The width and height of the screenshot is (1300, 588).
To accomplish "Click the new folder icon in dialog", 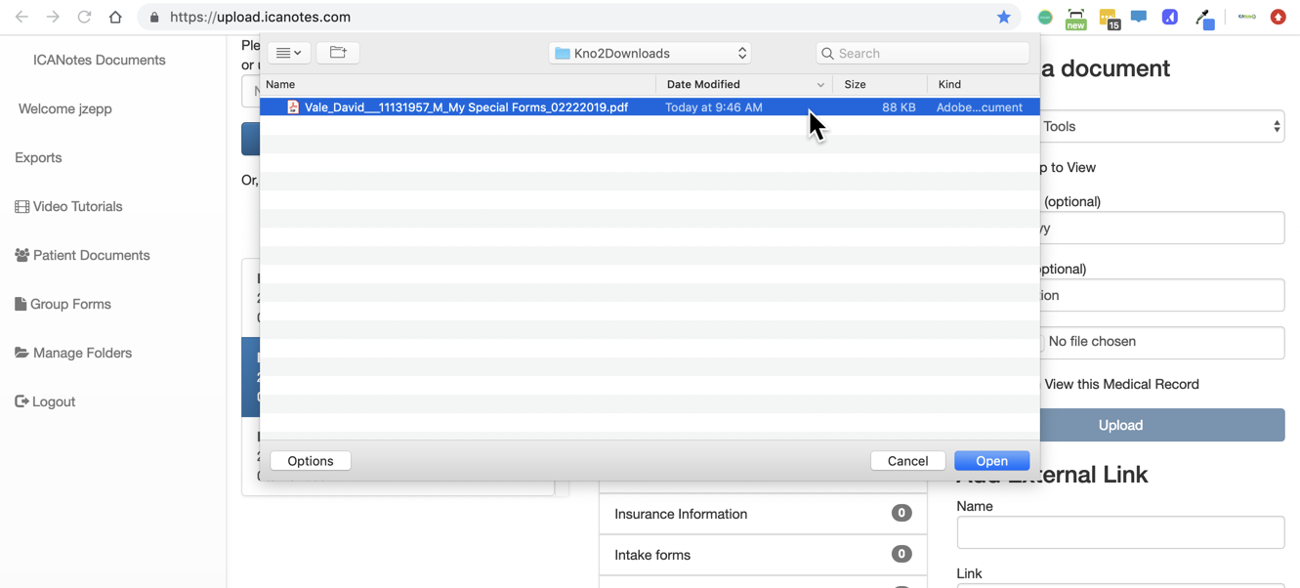I will [x=338, y=53].
